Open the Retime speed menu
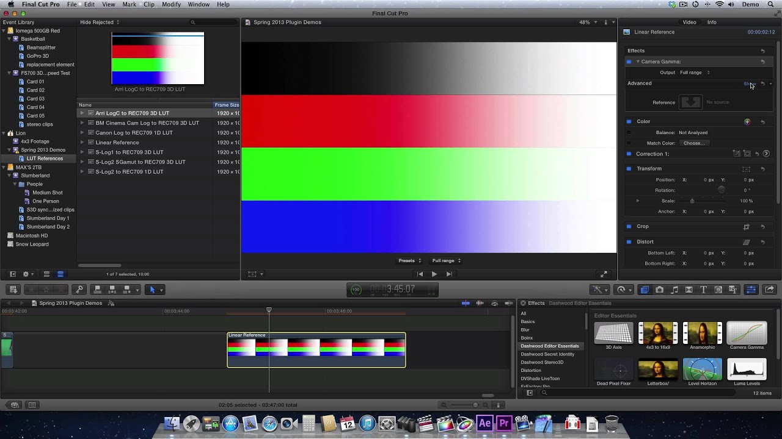The image size is (782, 439). 623,290
